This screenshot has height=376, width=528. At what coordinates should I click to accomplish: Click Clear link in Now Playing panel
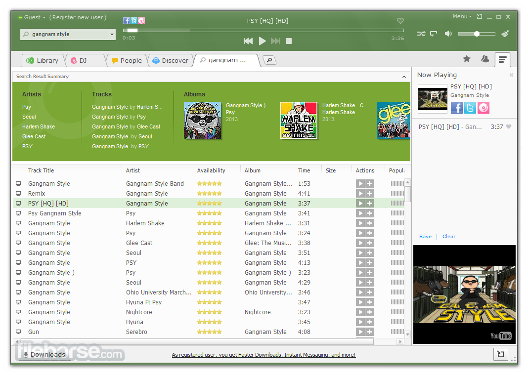coord(449,237)
